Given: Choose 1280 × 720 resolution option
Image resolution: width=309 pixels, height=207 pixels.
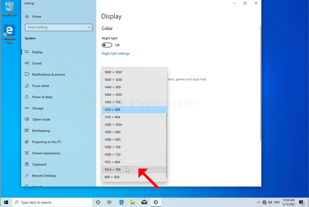Looking at the screenshot, I should (x=134, y=155).
